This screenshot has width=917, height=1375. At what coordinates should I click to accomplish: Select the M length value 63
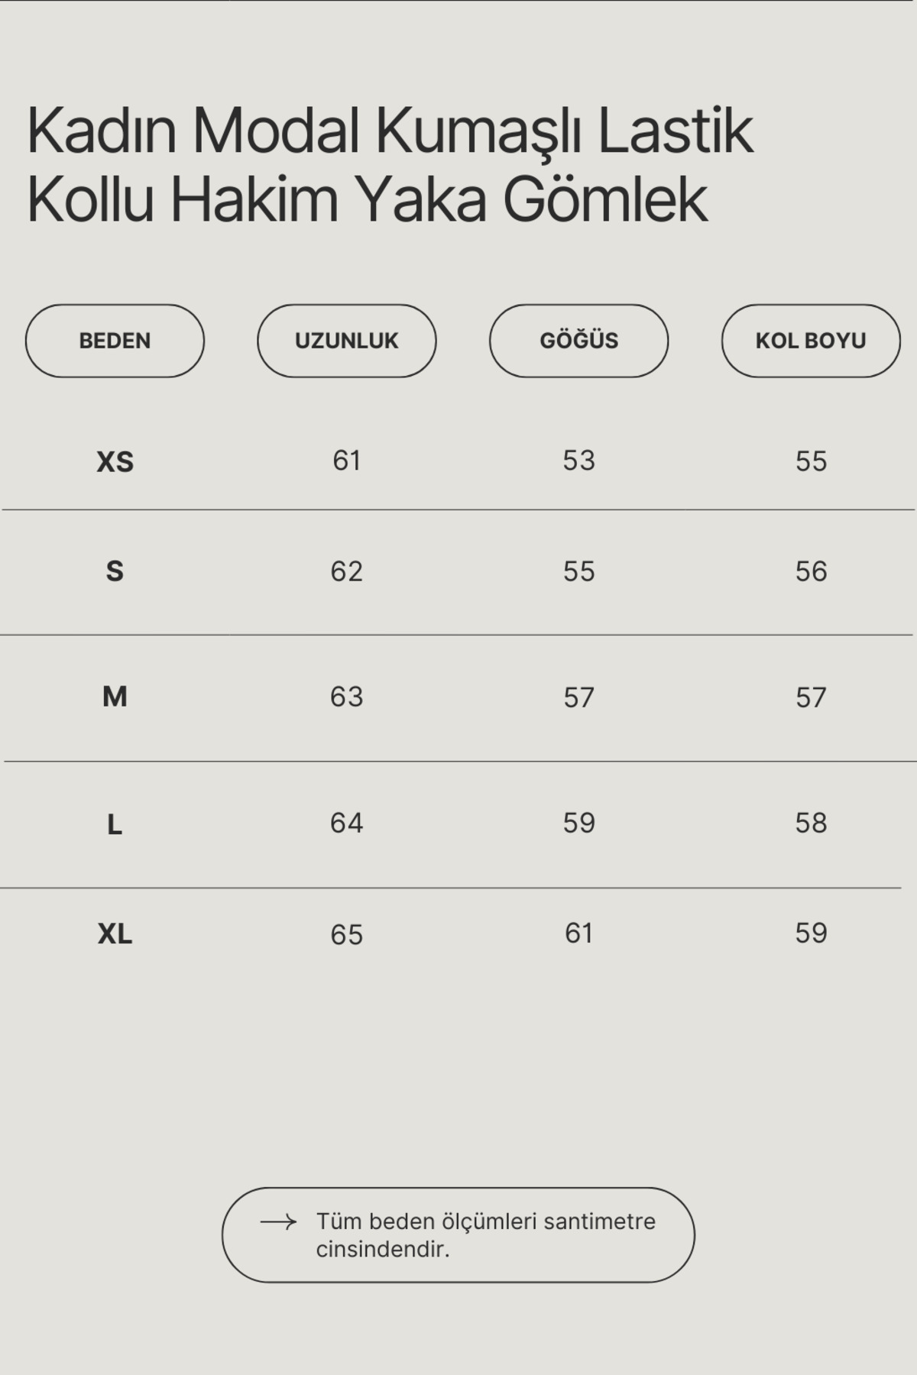click(x=346, y=697)
